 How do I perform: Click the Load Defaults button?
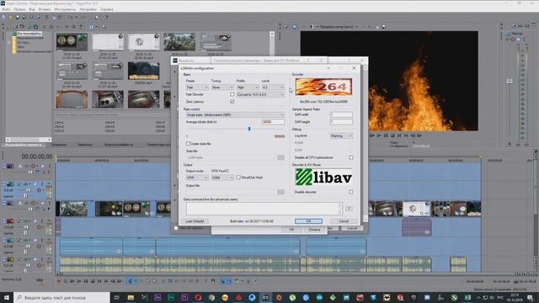pyautogui.click(x=195, y=221)
